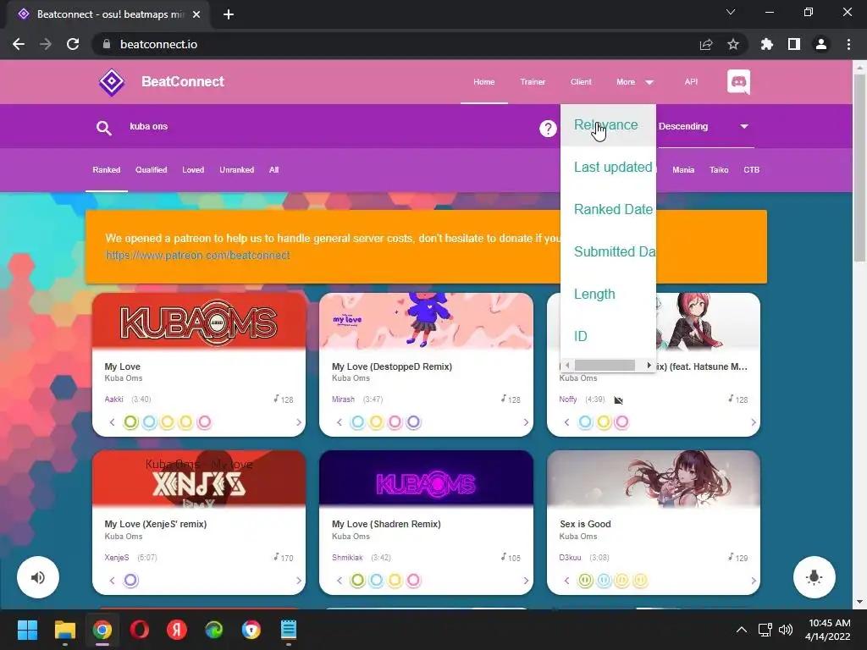Open Chrome three-dot menu
Image resolution: width=867 pixels, height=650 pixels.
848,44
